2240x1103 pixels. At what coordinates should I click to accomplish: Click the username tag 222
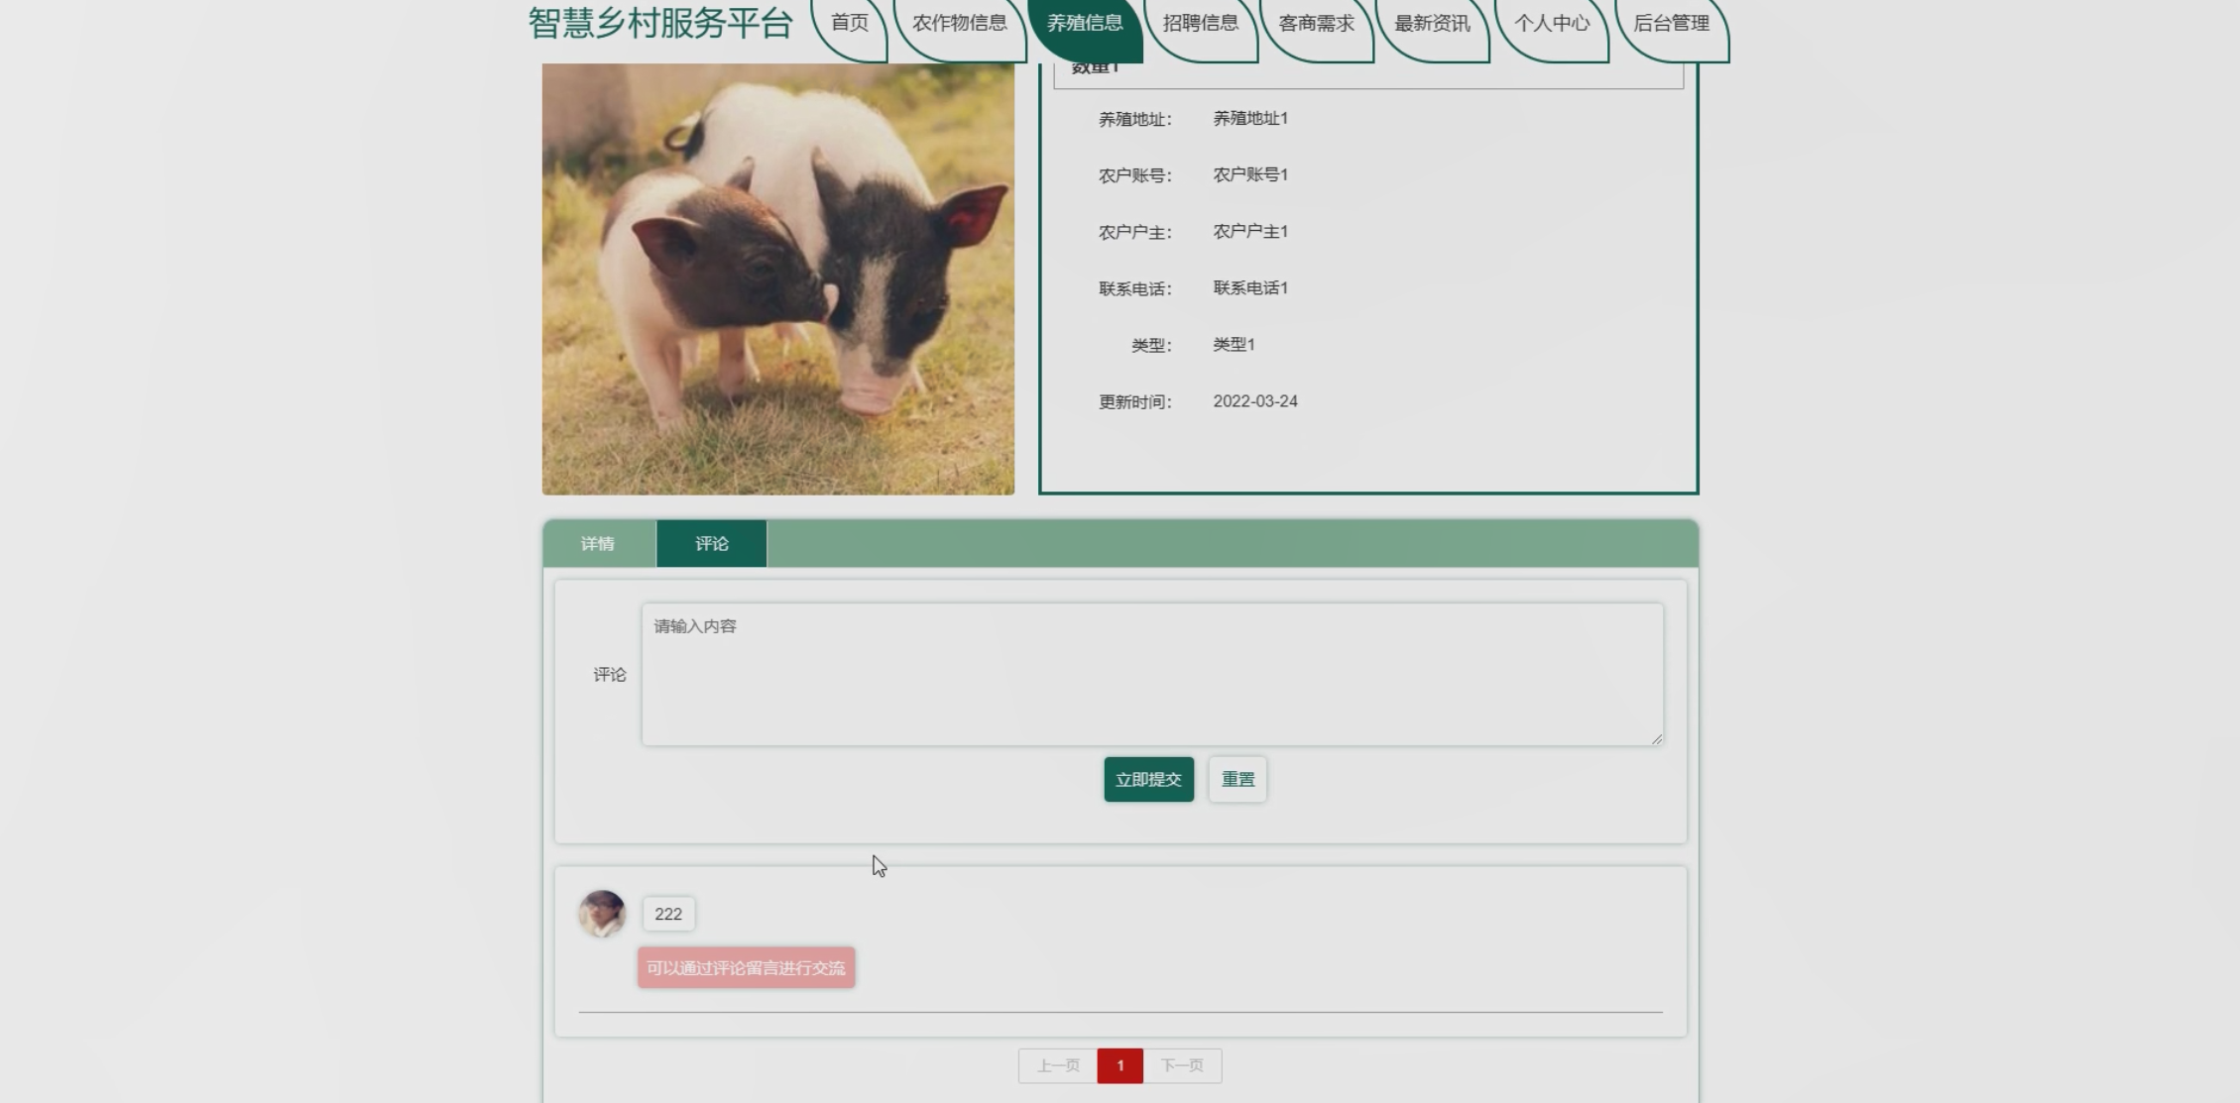coord(668,914)
